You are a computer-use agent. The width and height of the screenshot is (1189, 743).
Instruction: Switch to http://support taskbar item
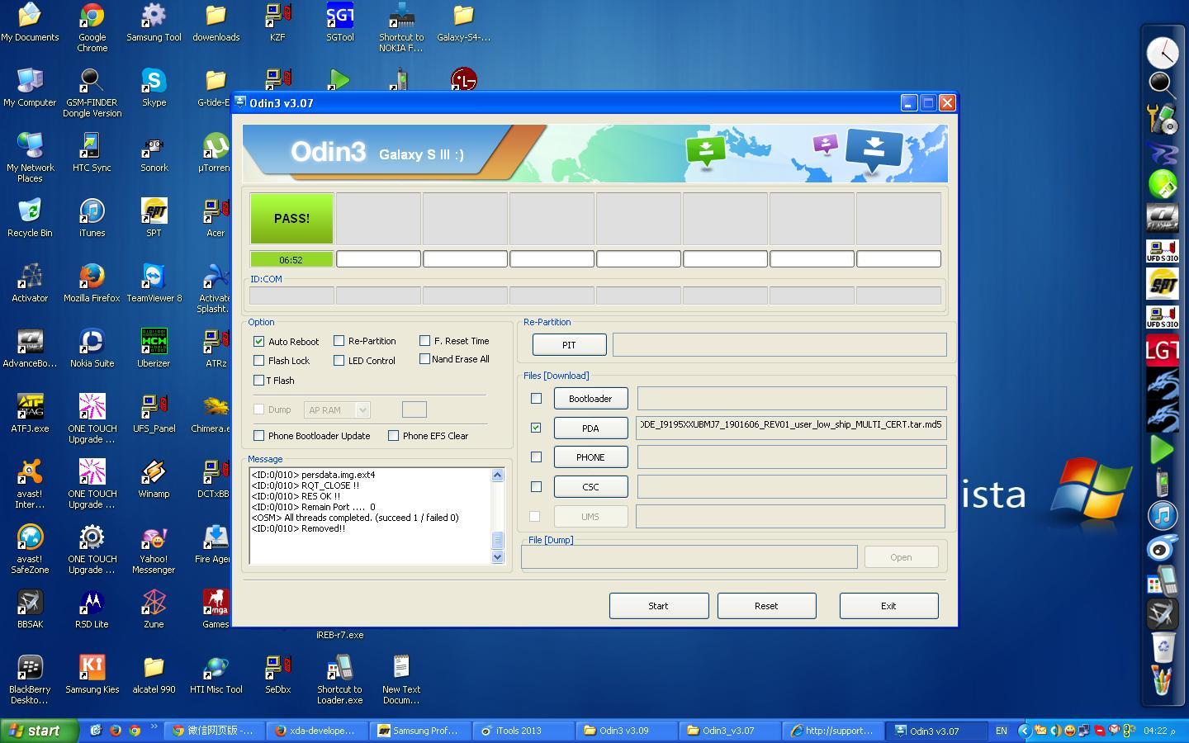tap(832, 731)
